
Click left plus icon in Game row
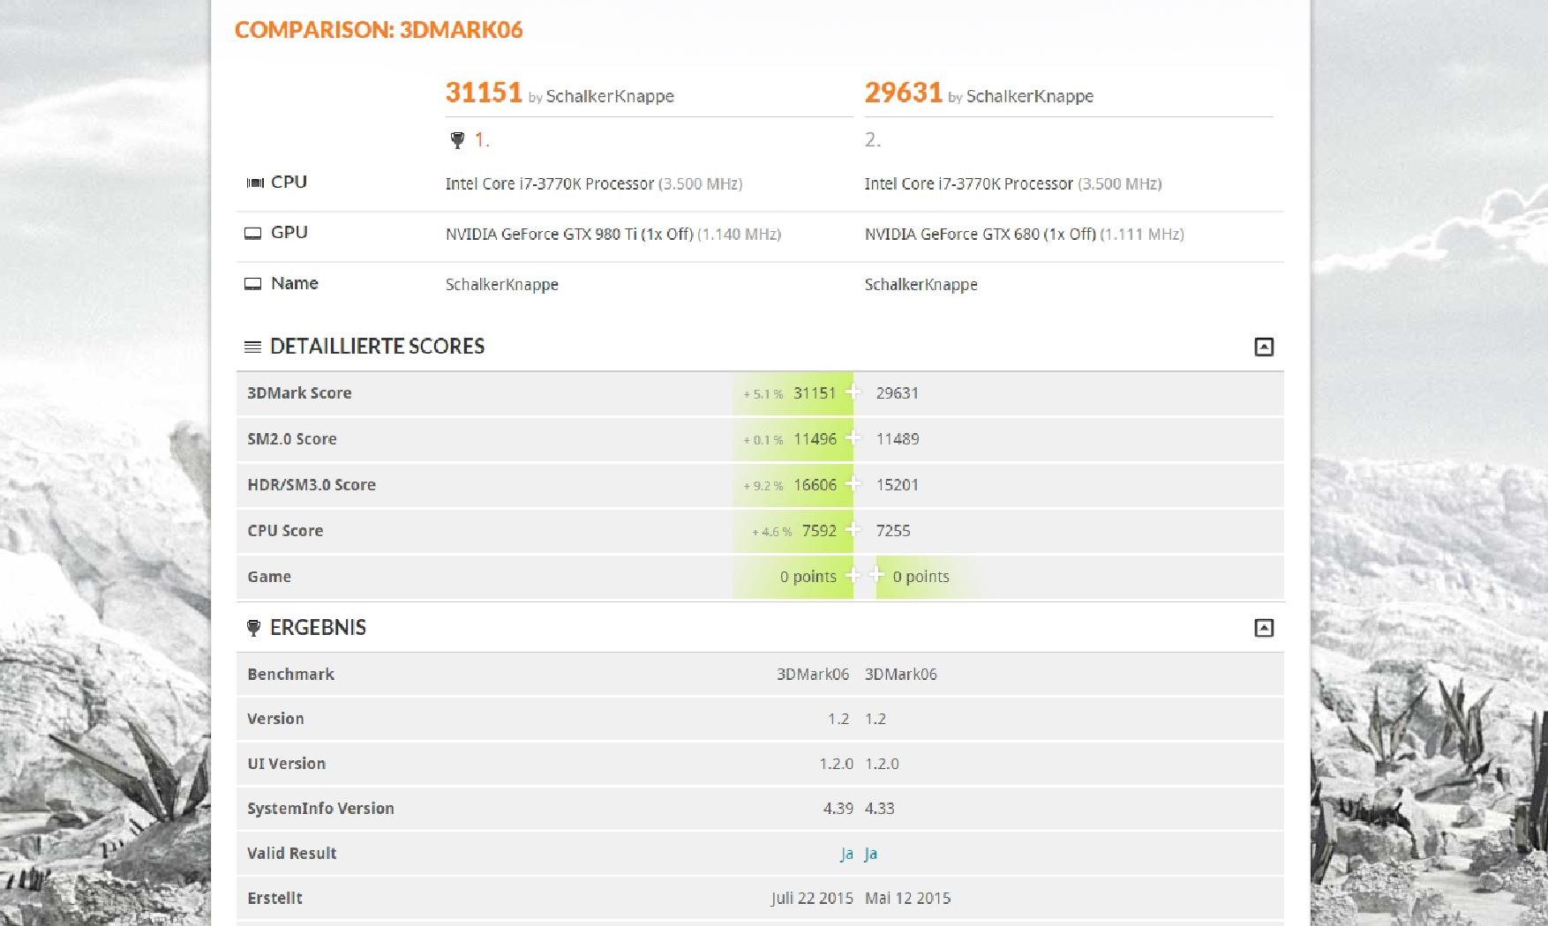(x=853, y=576)
